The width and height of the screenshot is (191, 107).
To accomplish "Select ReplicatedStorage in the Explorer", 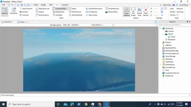I will [x=170, y=51].
